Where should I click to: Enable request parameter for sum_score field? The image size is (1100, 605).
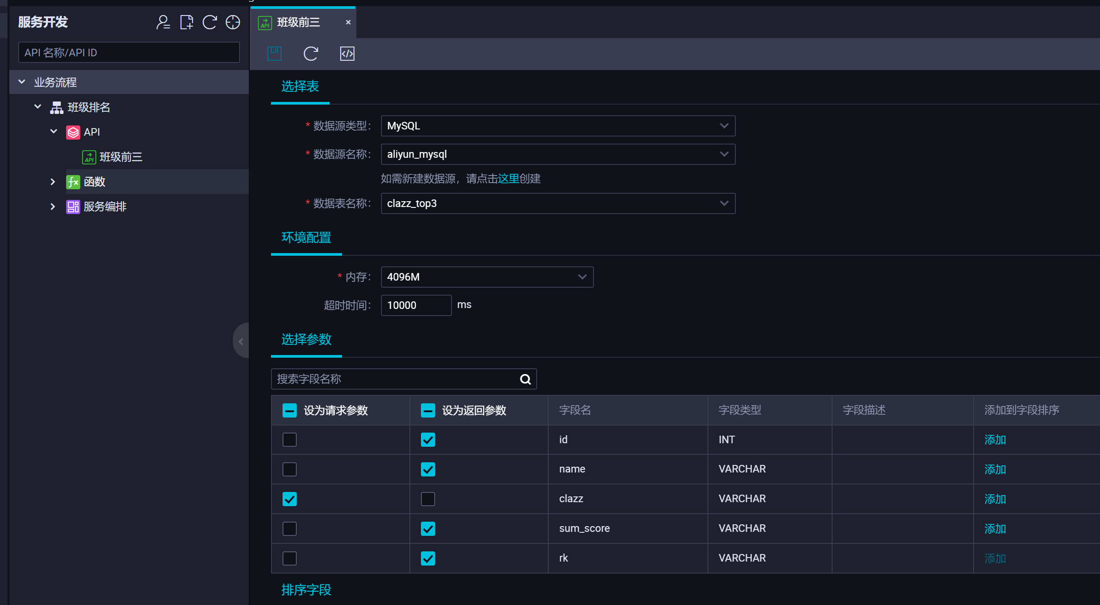tap(290, 529)
